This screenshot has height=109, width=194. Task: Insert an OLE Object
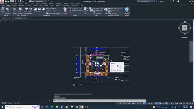98,11
